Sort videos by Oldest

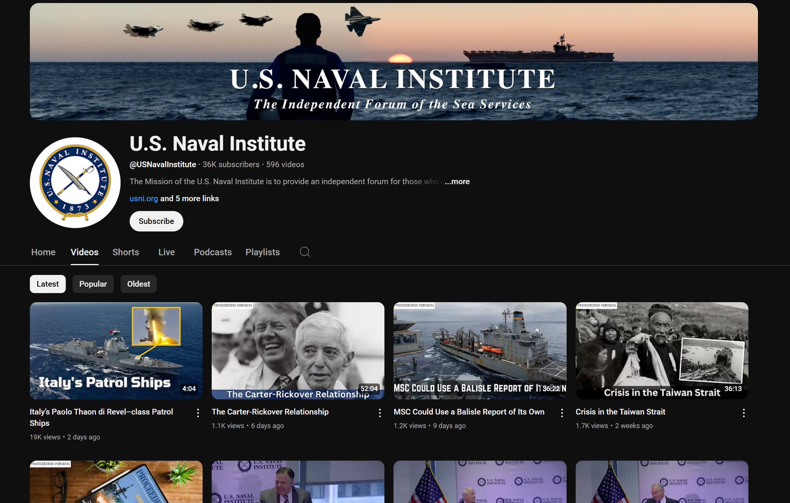(138, 284)
